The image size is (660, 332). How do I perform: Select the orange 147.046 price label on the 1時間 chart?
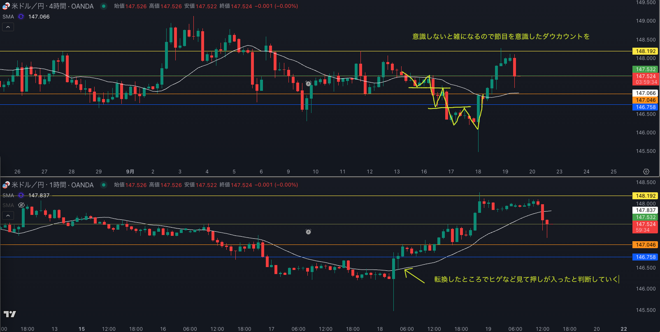pos(646,244)
